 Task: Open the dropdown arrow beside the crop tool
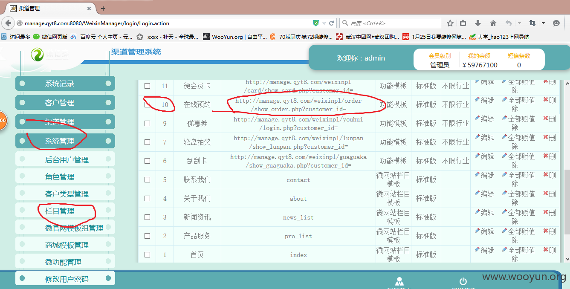pos(543,23)
